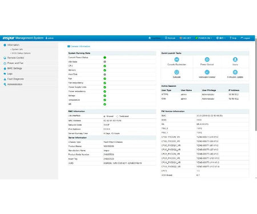Select the Shared LAN interface radio
Screen dimensions: 257x214
coord(105,116)
